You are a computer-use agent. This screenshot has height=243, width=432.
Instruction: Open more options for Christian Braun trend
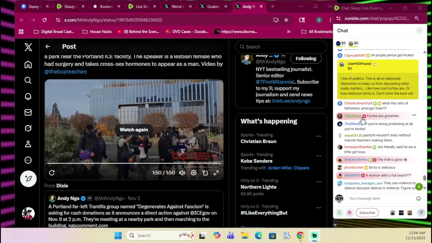click(x=318, y=136)
